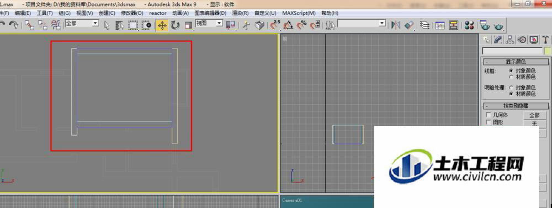
Task: Open the 图表编辑器(D) menu
Action: 210,13
